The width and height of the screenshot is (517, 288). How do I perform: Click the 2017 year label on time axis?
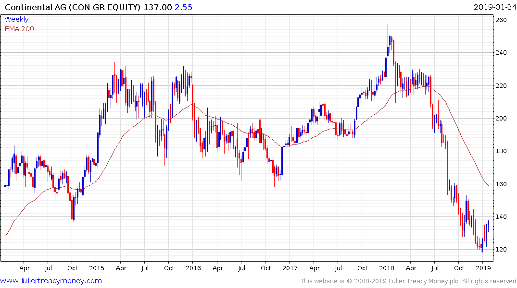pyautogui.click(x=290, y=268)
